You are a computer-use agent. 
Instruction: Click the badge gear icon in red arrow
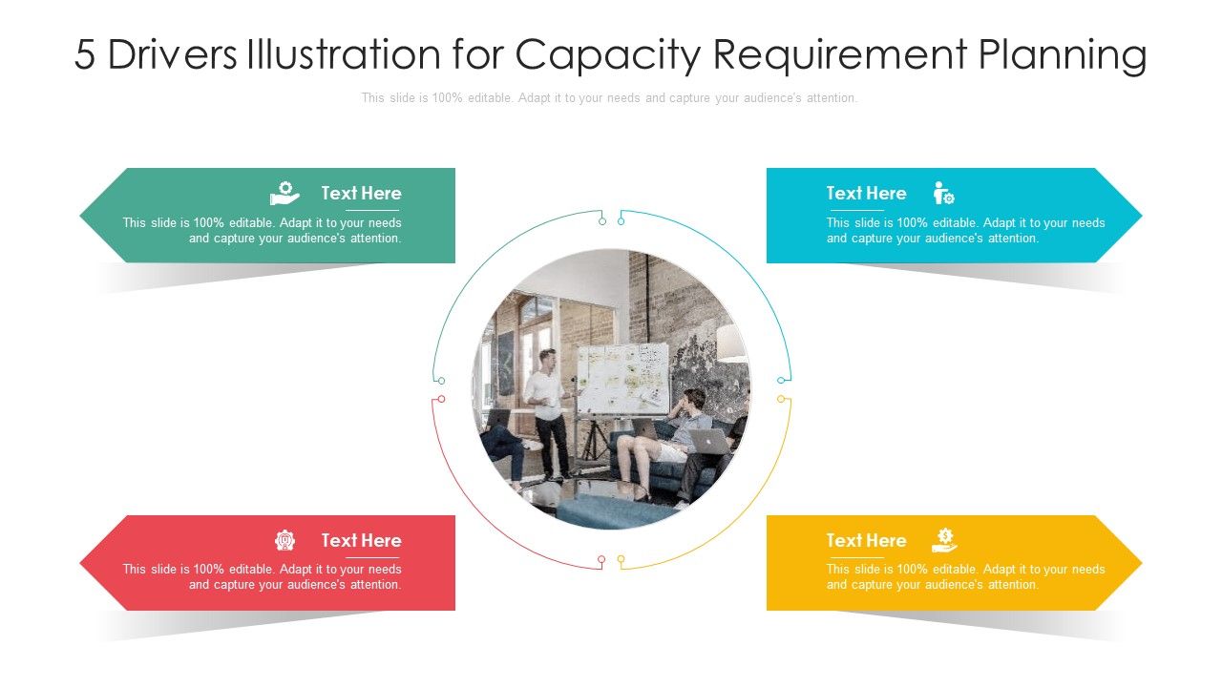tap(284, 540)
